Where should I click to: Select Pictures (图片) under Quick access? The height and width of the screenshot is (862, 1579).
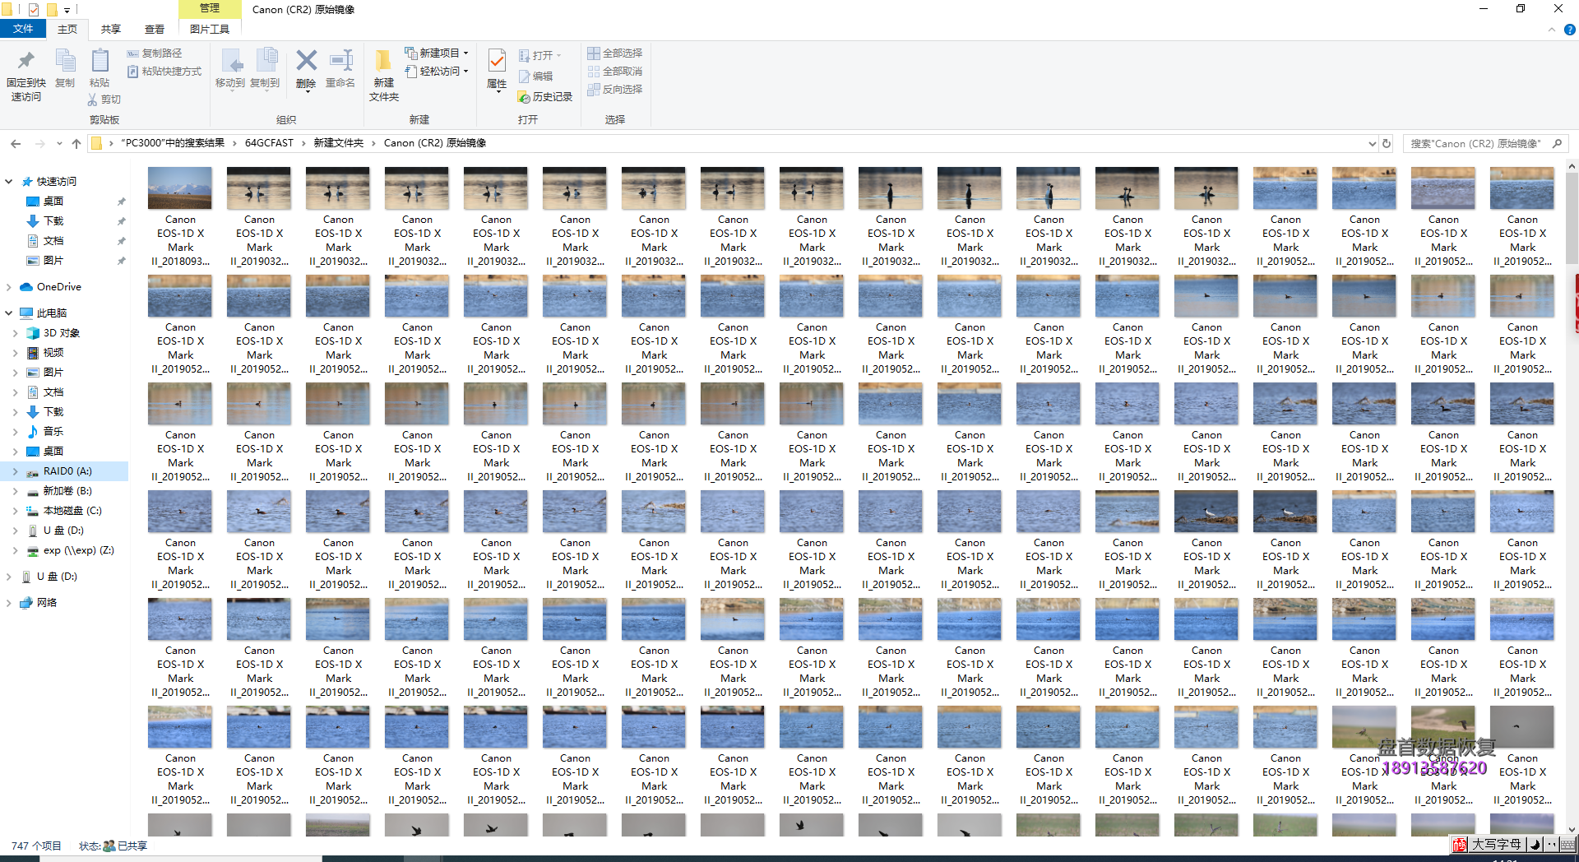(x=53, y=261)
